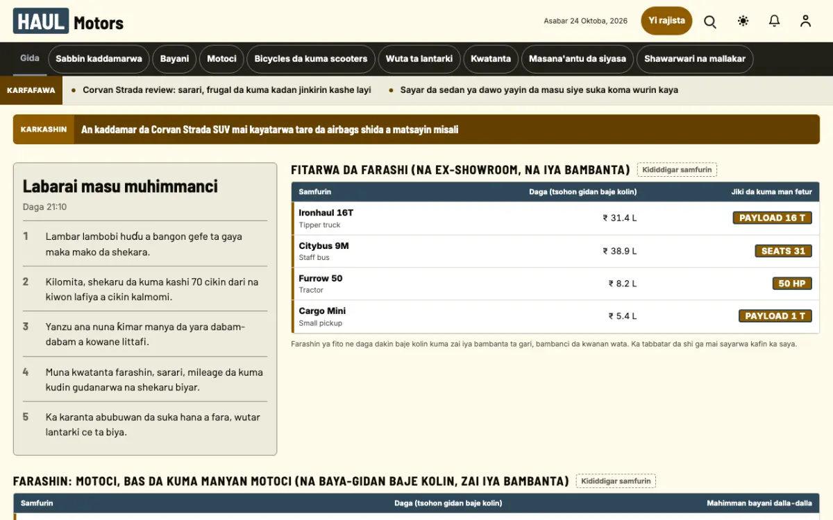
Task: Select the Furrow 50 tractor name
Action: pos(320,278)
